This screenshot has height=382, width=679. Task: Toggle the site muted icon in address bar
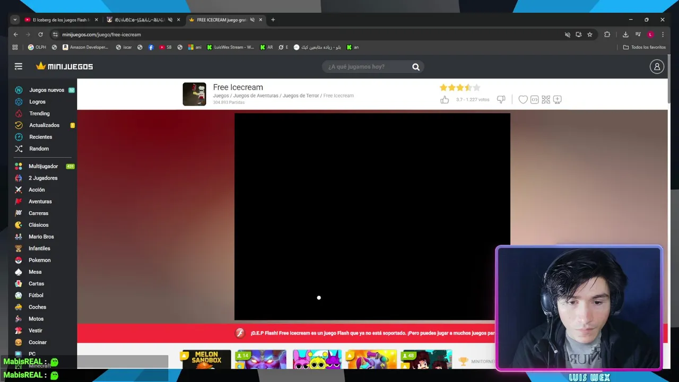pyautogui.click(x=567, y=34)
